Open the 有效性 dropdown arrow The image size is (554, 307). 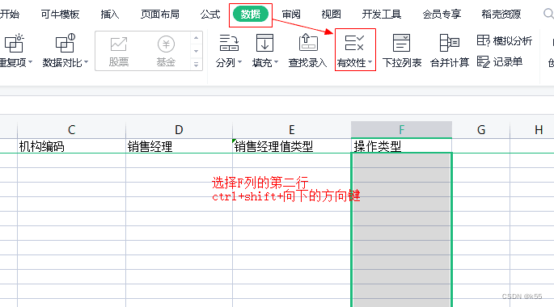(x=370, y=62)
